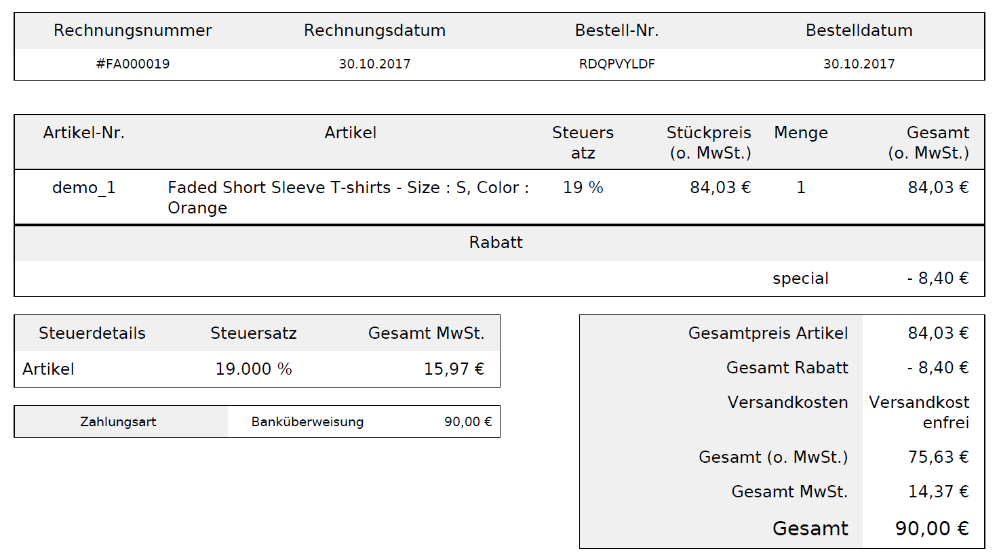Click the invoice number #FA000019
The width and height of the screenshot is (999, 559).
133,64
